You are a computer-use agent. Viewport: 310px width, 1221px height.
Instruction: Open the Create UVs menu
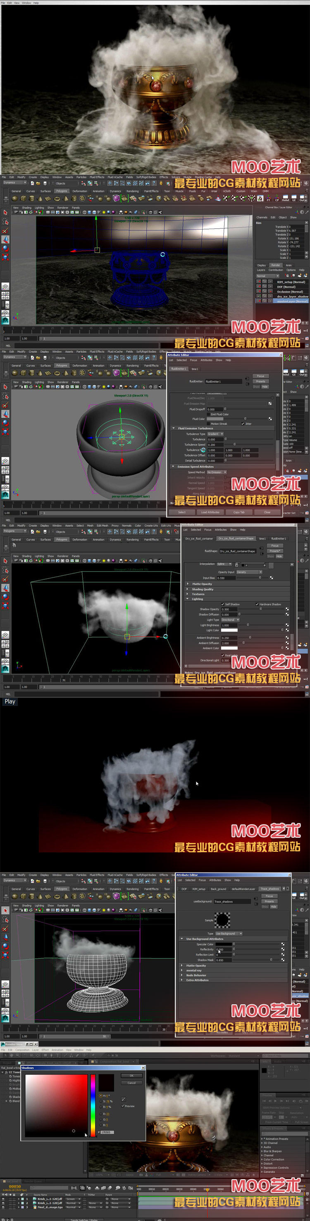[151, 525]
